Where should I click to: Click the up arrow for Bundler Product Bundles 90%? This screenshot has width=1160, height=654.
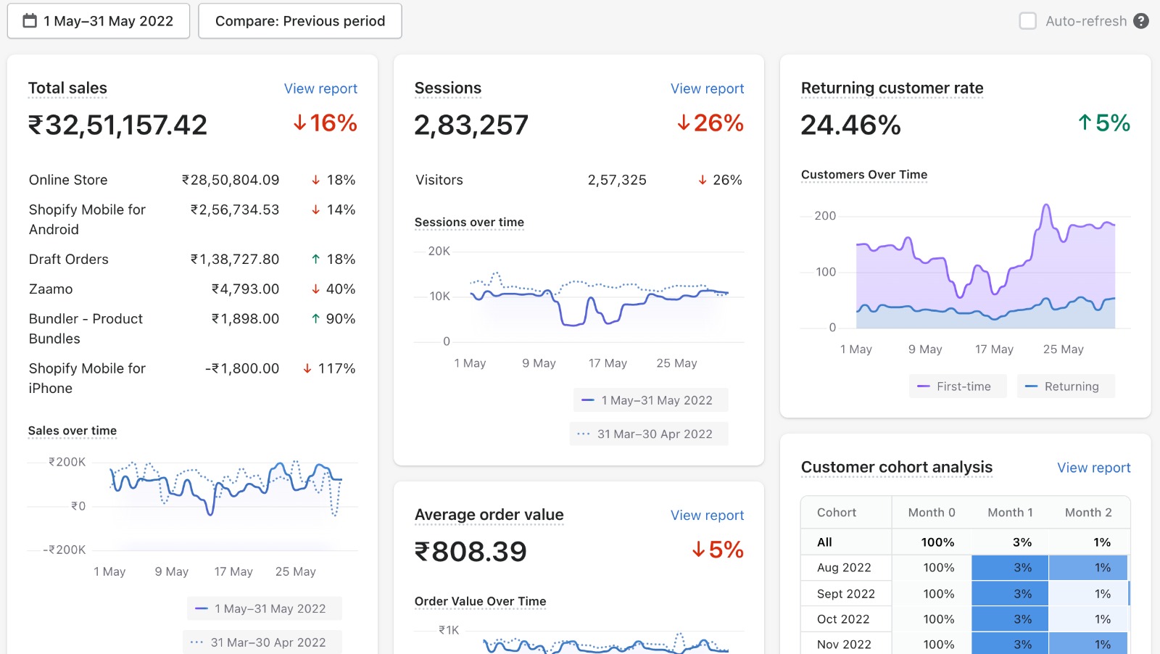point(315,318)
